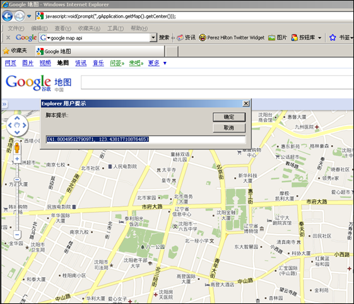Open the 查看(V) menu
This screenshot has width=354, height=304.
point(62,28)
